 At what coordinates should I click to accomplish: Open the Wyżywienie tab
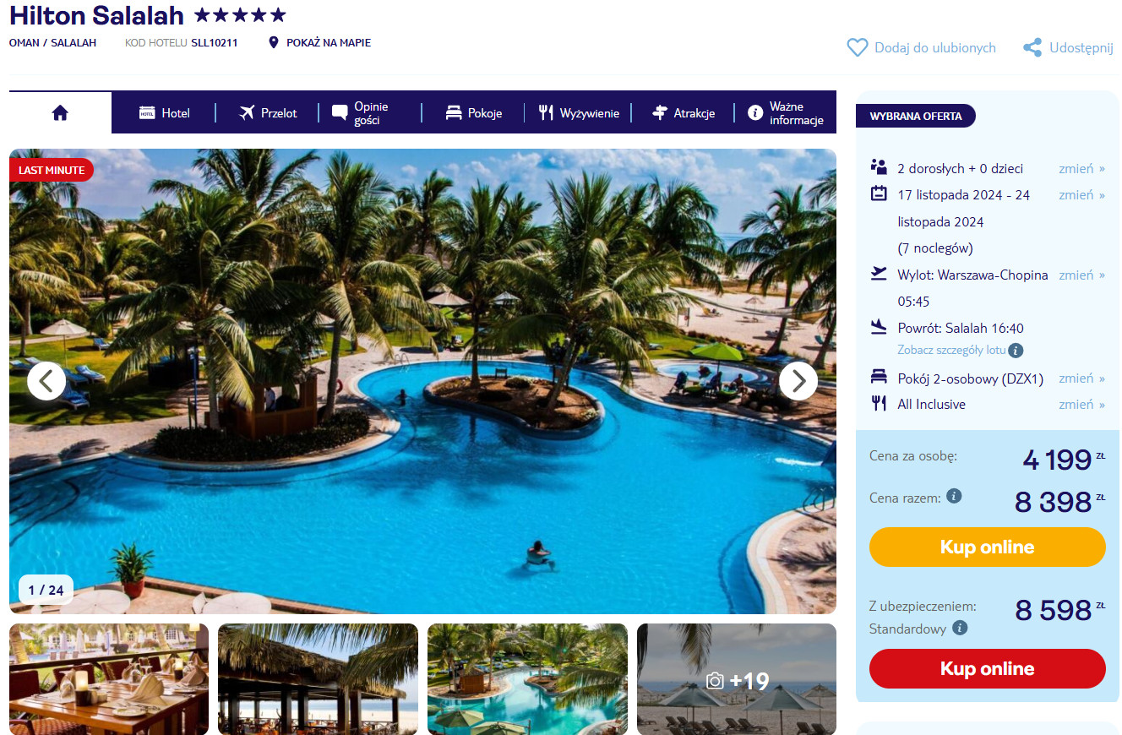coord(578,112)
